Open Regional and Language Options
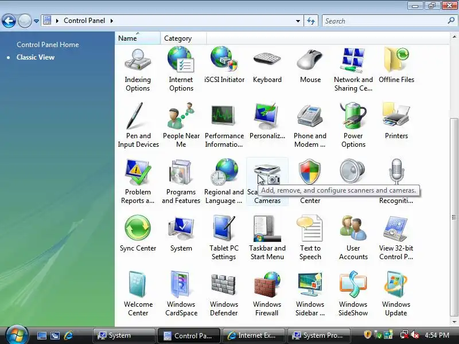This screenshot has height=344, width=459. coord(224,182)
